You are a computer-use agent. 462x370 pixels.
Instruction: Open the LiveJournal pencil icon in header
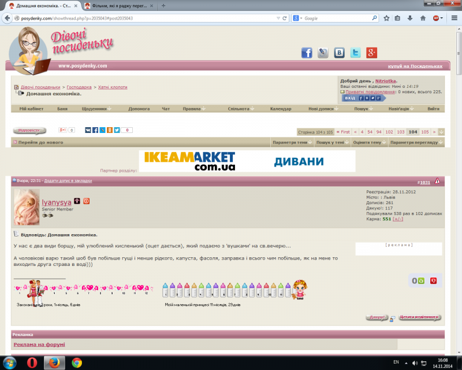323,53
